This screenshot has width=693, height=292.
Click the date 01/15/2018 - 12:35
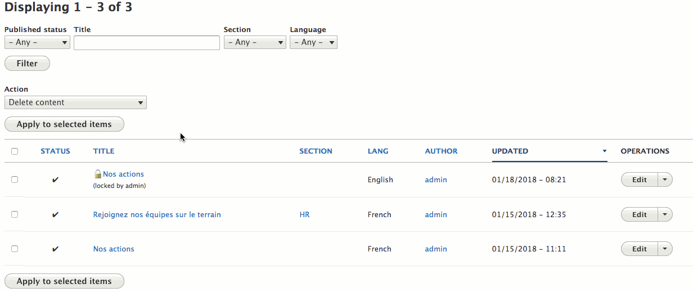(x=529, y=214)
